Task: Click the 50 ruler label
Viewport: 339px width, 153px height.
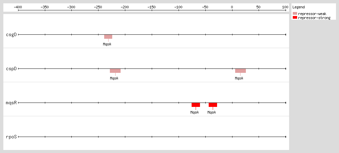Action: click(259, 7)
